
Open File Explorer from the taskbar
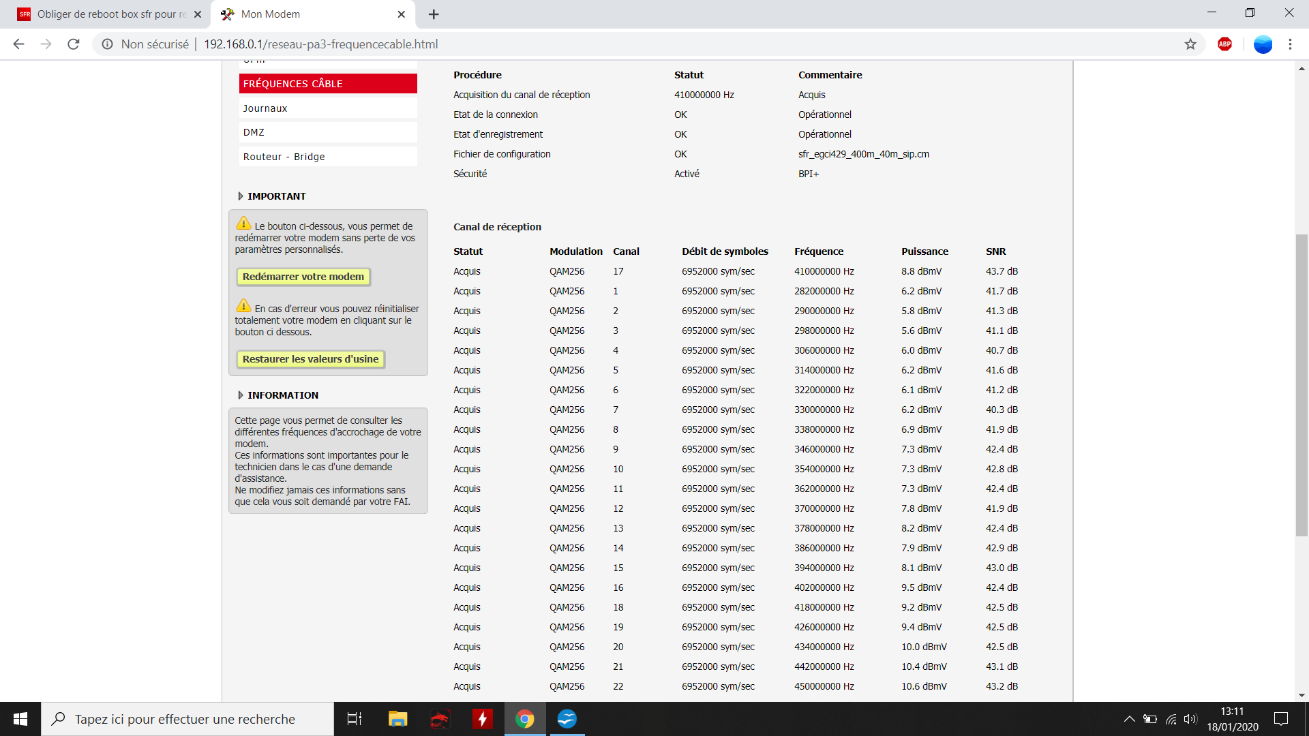397,719
